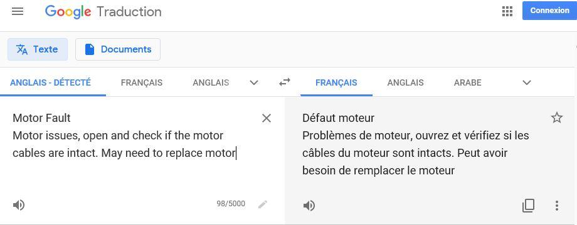Expand the source language list
The image size is (577, 225).
[253, 82]
